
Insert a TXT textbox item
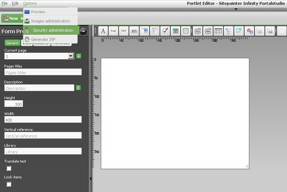pos(124,31)
